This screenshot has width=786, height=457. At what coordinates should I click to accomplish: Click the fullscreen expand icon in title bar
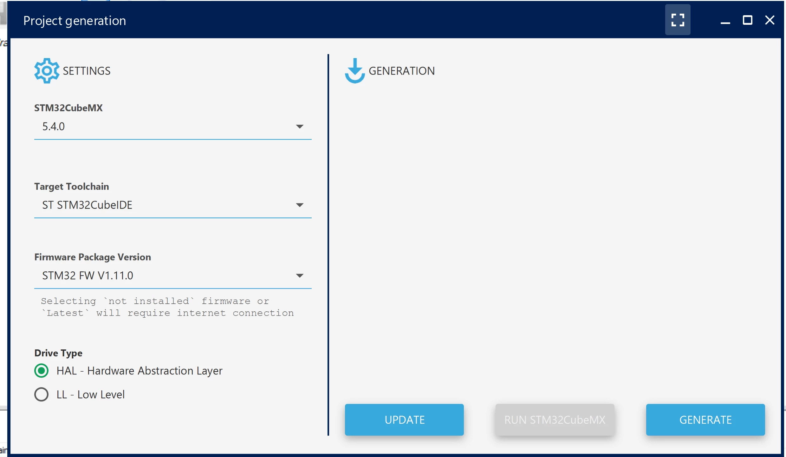click(x=678, y=20)
